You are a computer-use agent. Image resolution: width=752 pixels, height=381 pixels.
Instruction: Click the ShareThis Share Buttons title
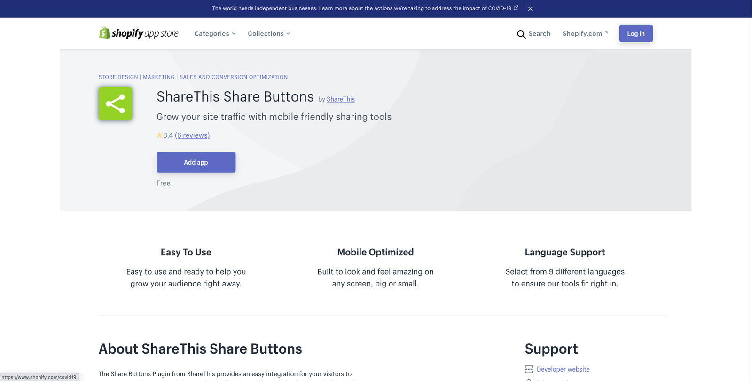tap(235, 96)
